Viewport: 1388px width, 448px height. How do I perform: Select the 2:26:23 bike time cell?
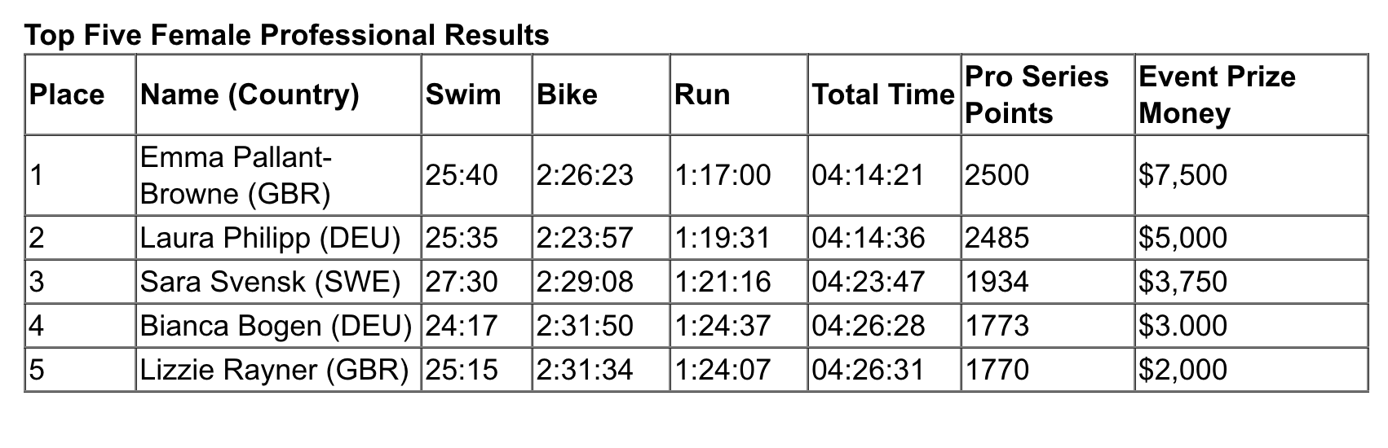click(601, 175)
